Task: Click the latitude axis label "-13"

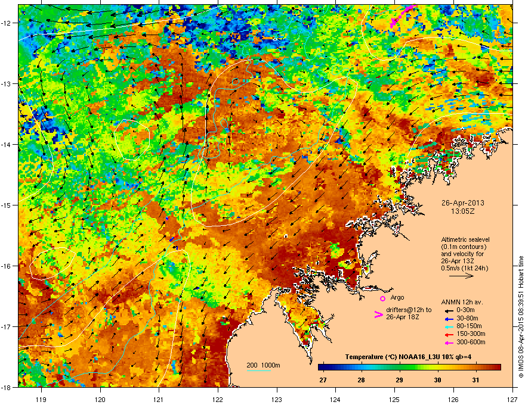Action: tap(6, 83)
